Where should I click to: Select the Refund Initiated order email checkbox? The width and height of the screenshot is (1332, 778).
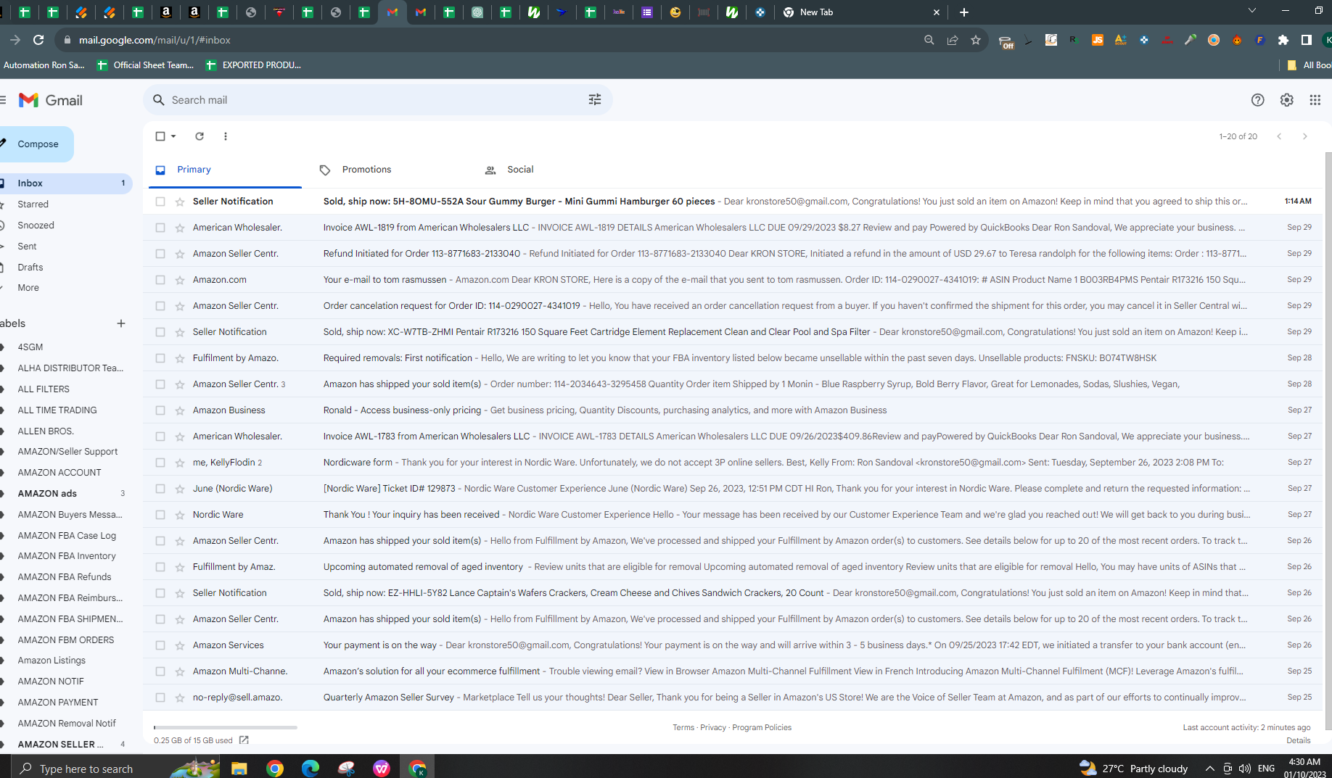[160, 254]
